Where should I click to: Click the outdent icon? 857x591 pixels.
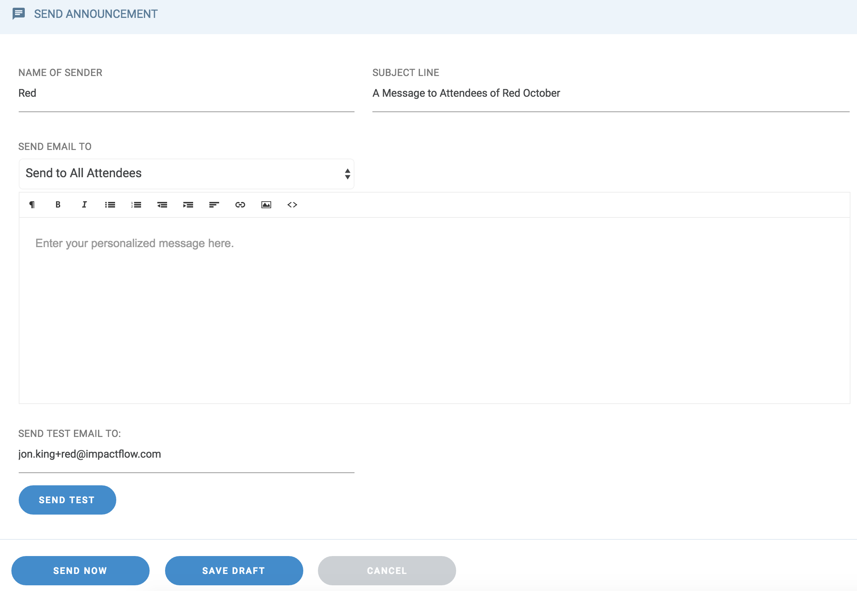tap(162, 204)
